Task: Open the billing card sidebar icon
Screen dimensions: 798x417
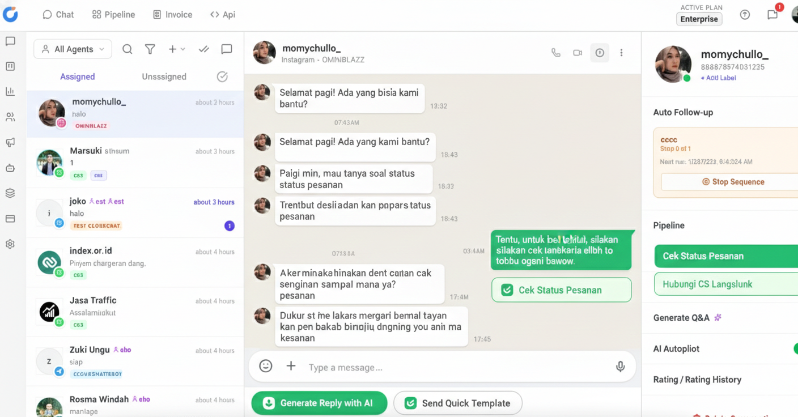Action: [x=10, y=219]
